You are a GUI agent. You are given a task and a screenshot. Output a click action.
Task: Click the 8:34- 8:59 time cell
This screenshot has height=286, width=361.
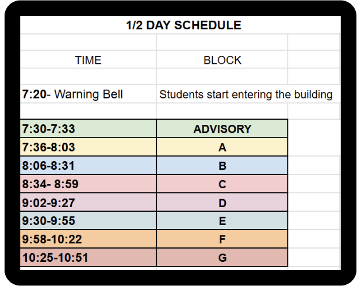pyautogui.click(x=88, y=184)
